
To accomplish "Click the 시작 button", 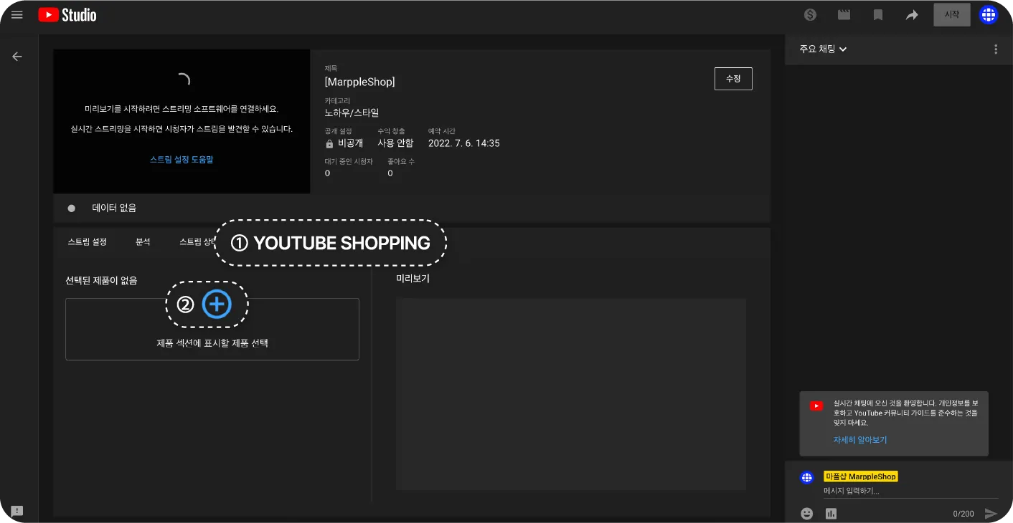I will click(951, 15).
